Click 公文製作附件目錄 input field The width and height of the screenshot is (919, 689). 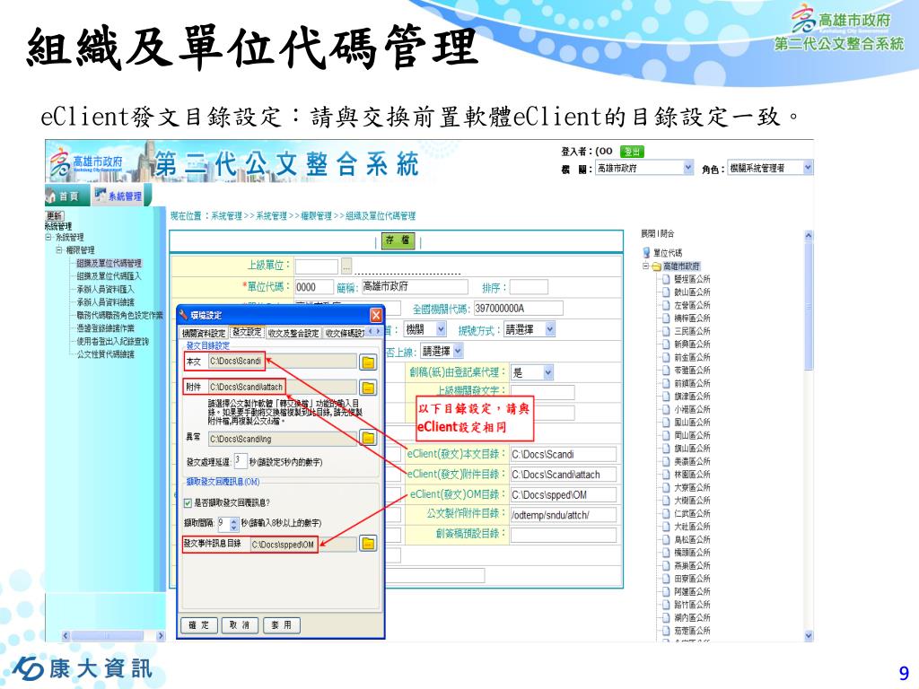564,515
